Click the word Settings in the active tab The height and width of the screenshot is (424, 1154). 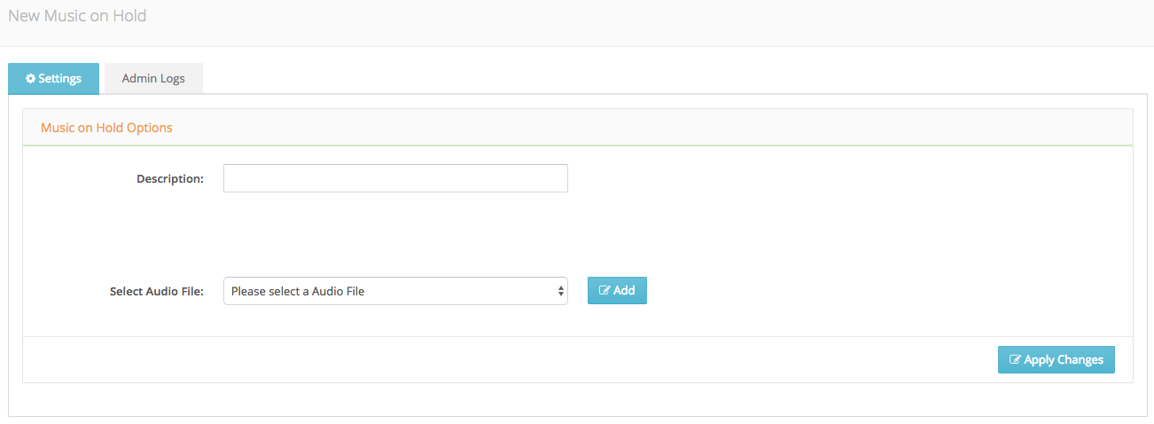point(59,78)
